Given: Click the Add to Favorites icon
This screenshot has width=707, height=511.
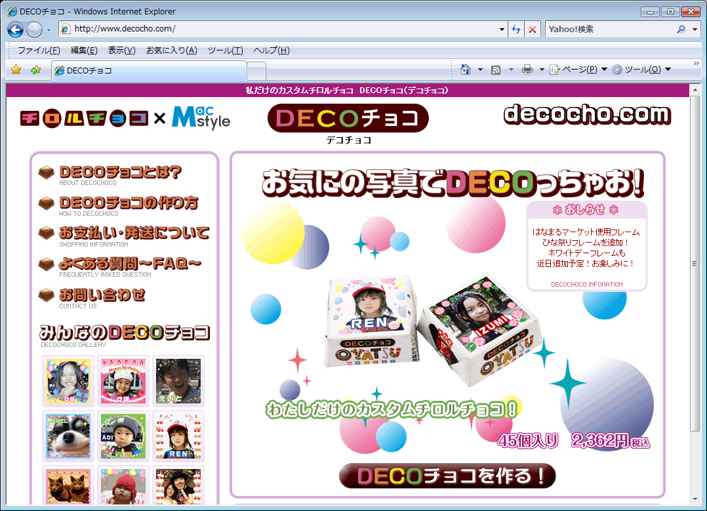Looking at the screenshot, I should (x=35, y=70).
